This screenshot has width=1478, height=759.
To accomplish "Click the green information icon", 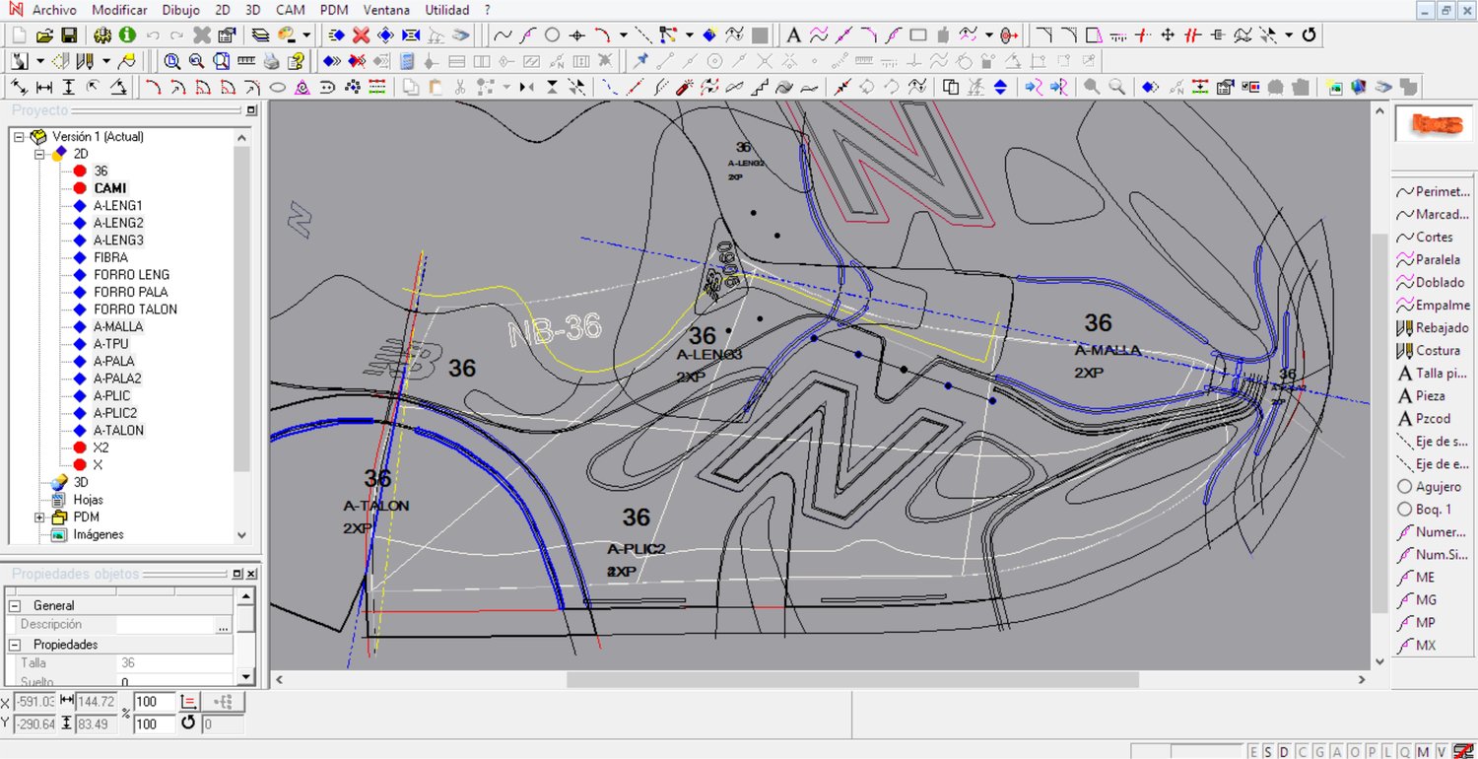I will coord(127,35).
